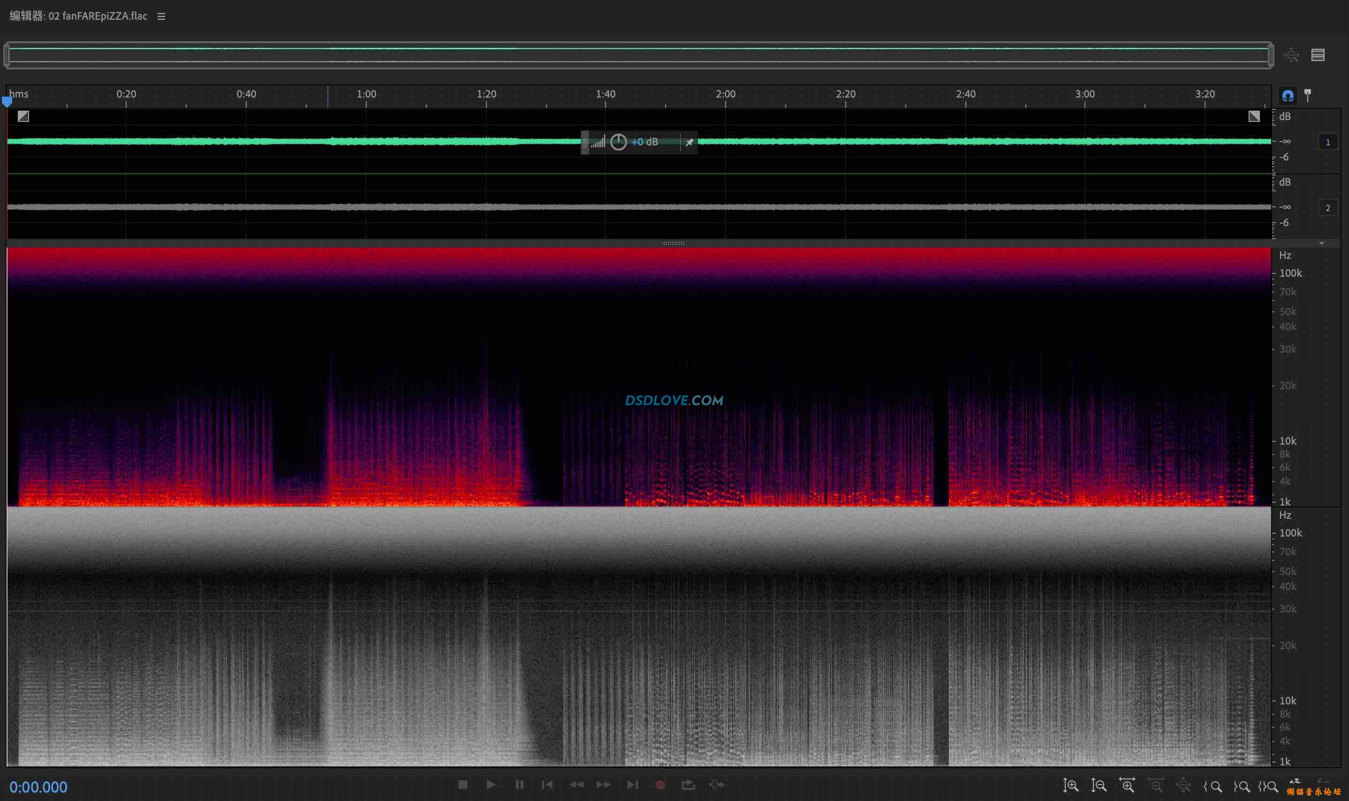This screenshot has height=801, width=1349.
Task: Click the left edge handle of the overview navigator
Action: click(7, 55)
